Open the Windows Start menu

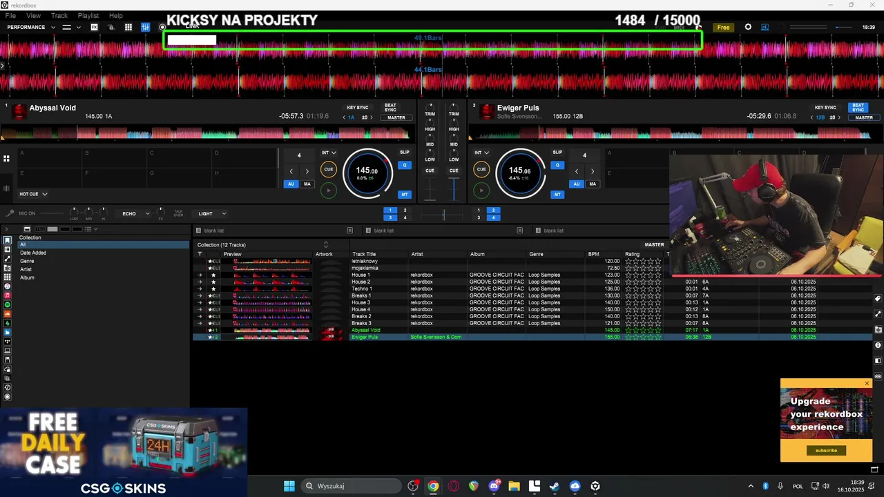point(289,486)
